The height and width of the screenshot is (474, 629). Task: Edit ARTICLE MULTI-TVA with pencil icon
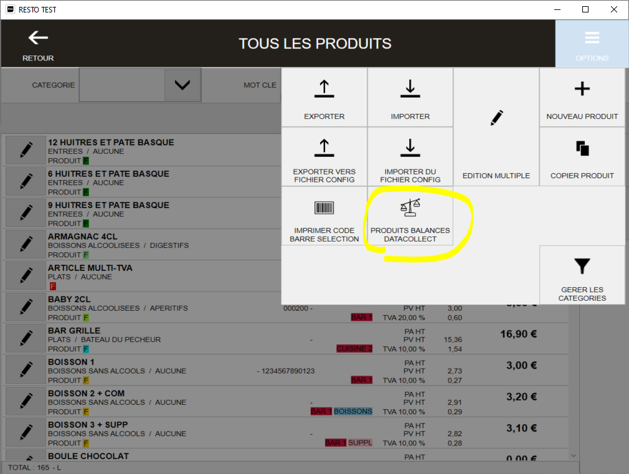tap(26, 275)
